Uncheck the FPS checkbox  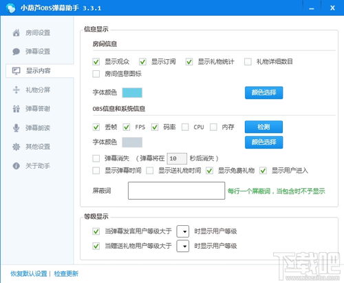127,127
